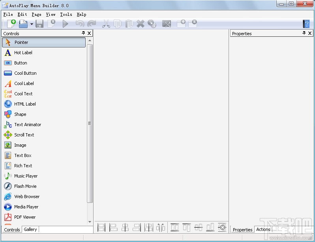The image size is (315, 242).
Task: Pin the Properties panel
Action: [x=304, y=33]
